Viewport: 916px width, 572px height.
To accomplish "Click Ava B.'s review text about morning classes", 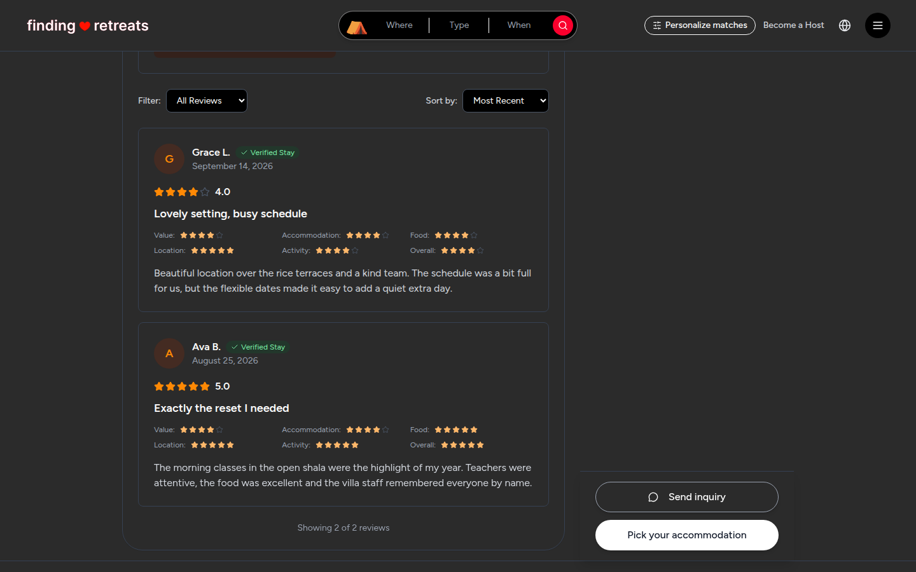I will click(343, 475).
